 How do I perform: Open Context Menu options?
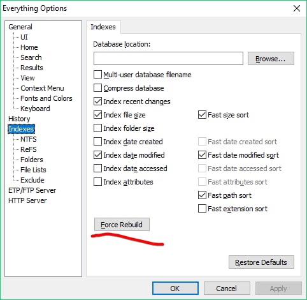coord(42,88)
